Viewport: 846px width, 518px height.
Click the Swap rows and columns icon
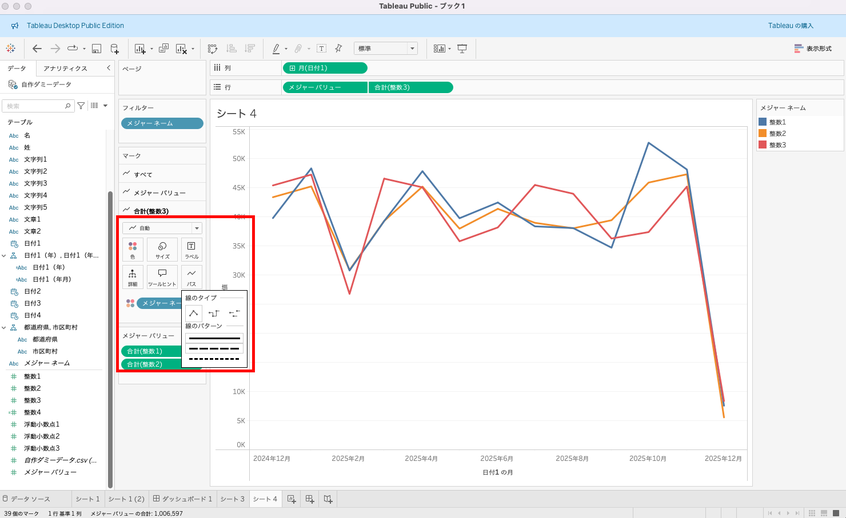213,49
